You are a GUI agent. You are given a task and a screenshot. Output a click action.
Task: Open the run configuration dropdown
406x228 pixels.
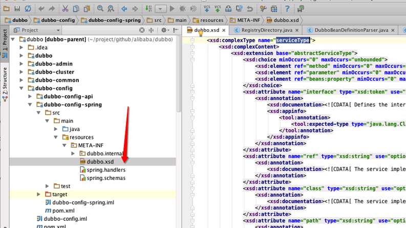coord(161,9)
